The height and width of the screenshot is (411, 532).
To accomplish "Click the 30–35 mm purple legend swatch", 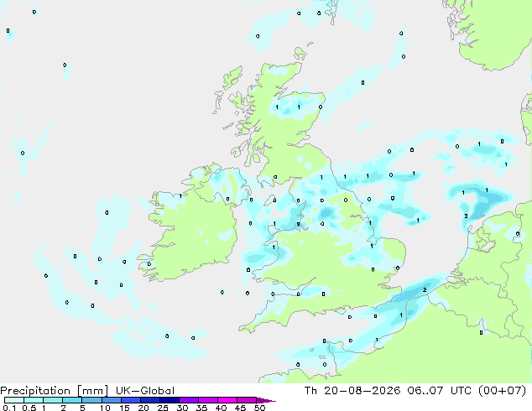I will click(189, 400).
